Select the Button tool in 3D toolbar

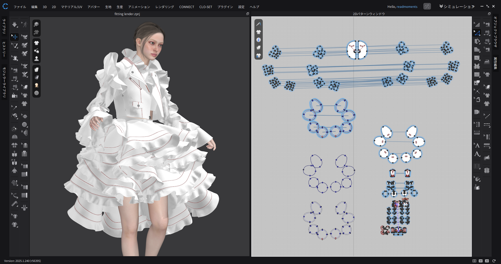[25, 124]
